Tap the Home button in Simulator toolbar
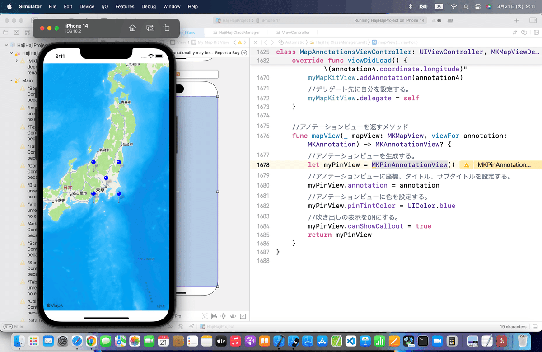The image size is (542, 352). coord(132,28)
